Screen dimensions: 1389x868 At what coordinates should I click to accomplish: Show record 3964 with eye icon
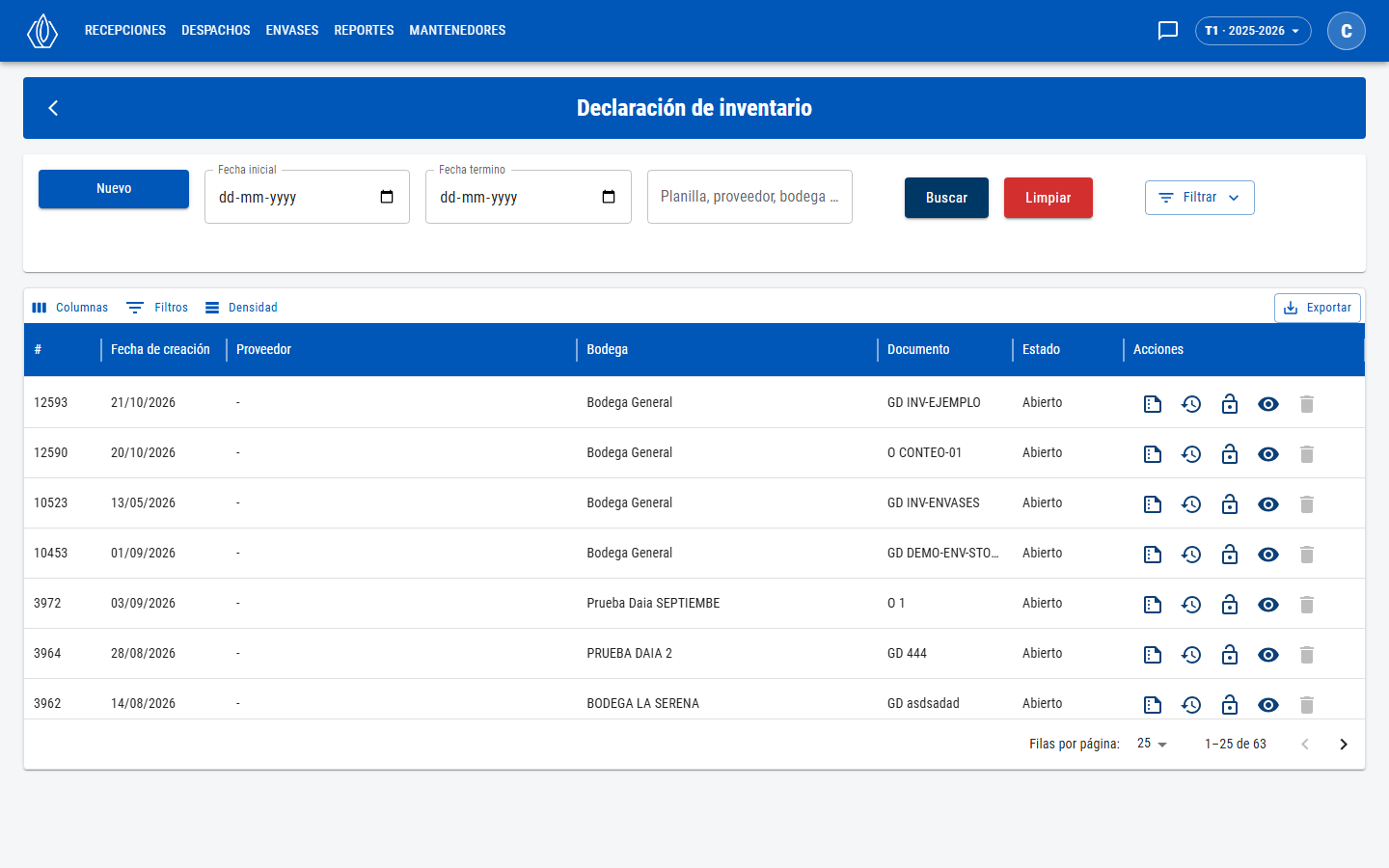point(1268,655)
